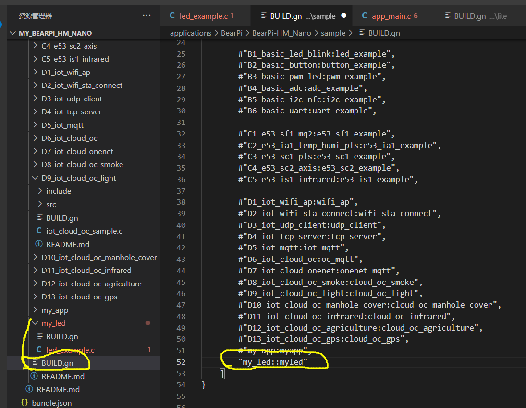Click BUILD.gn breadcrumb segment
This screenshot has height=408, width=526.
[384, 33]
